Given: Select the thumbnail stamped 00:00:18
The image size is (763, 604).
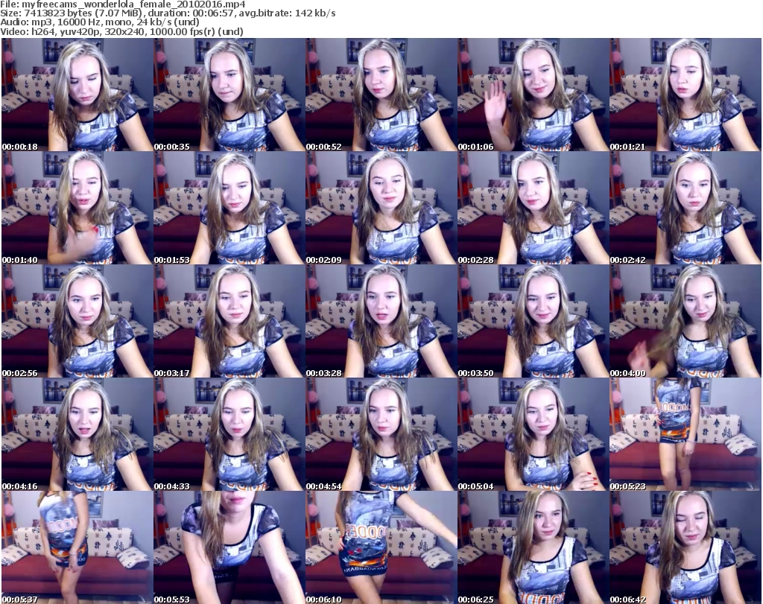Looking at the screenshot, I should coord(77,95).
